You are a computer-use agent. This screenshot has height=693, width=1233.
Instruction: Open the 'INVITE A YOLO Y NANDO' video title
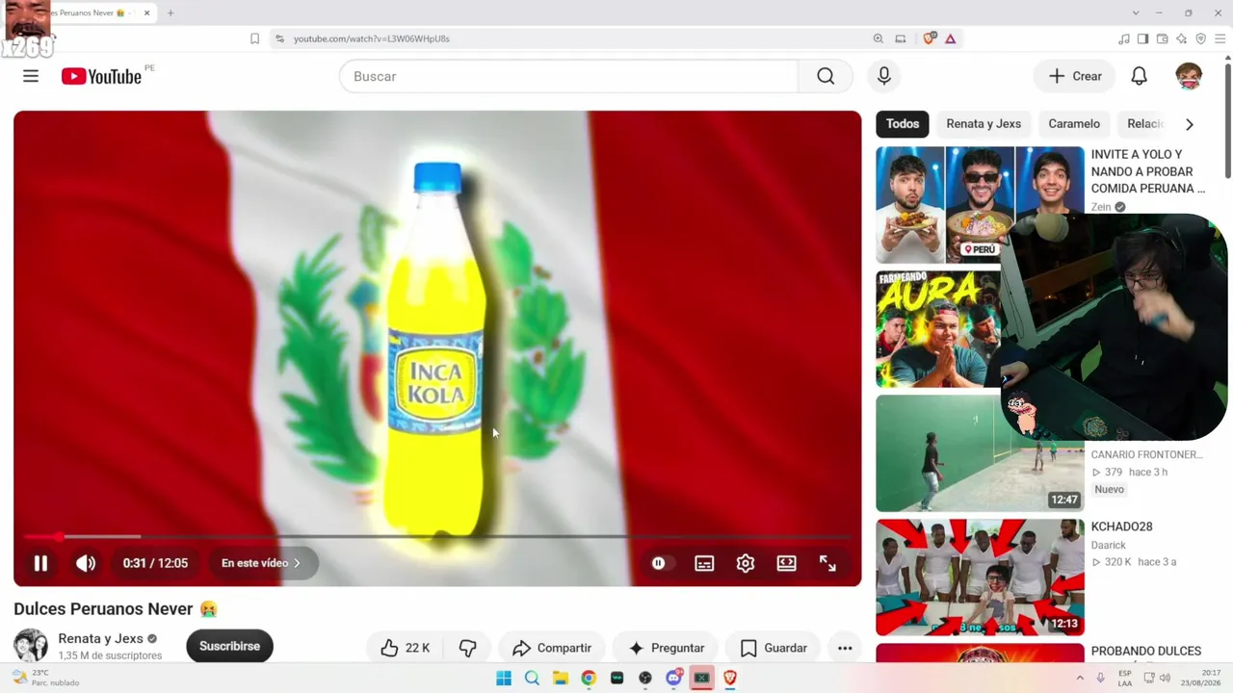coord(1148,171)
